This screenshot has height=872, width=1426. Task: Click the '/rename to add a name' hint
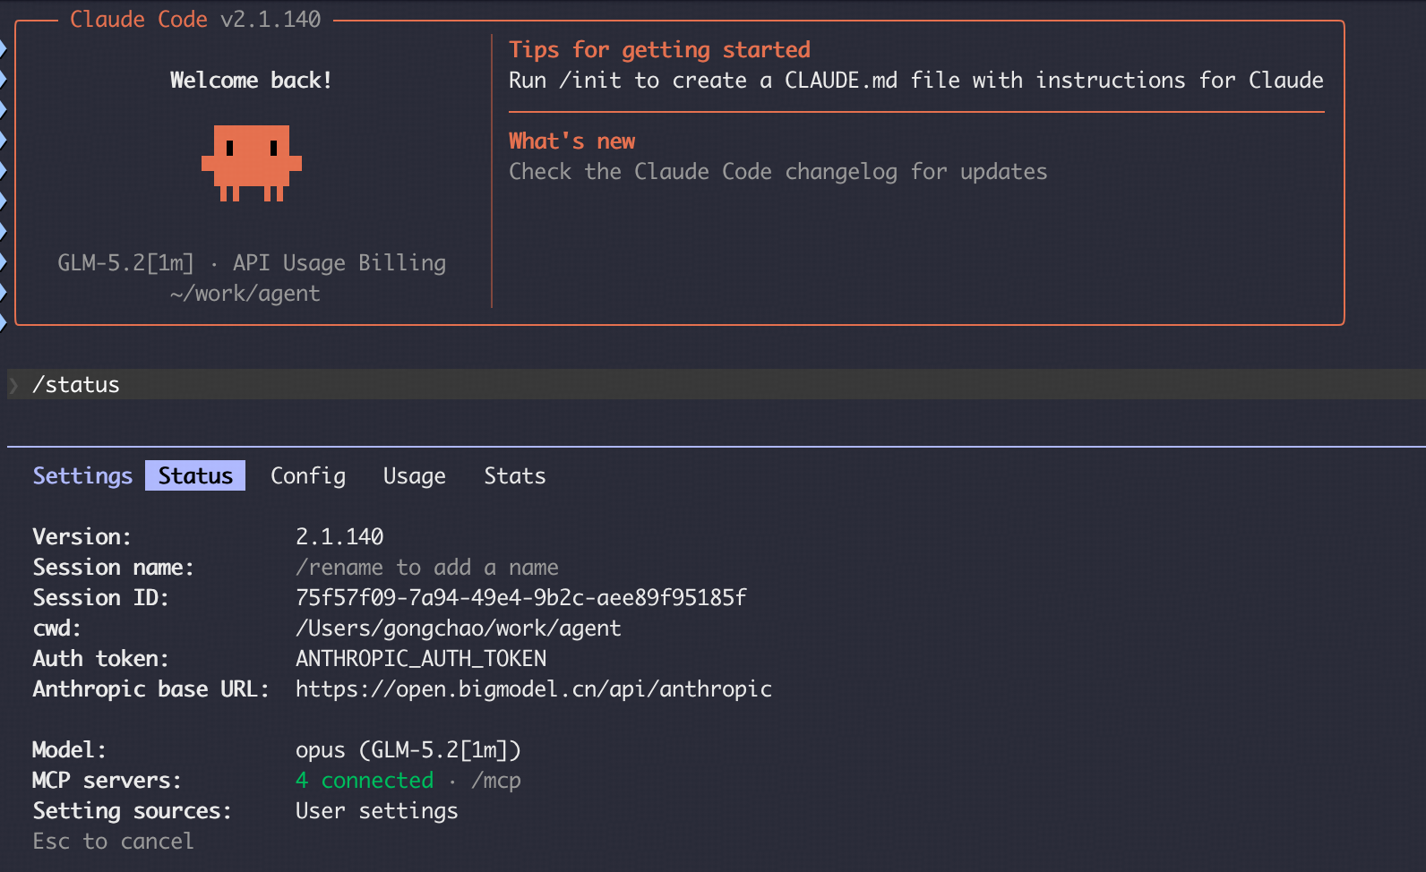427,567
